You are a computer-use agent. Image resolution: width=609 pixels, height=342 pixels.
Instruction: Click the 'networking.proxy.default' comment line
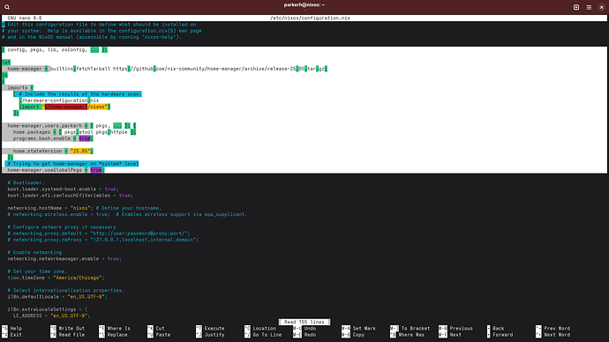(x=99, y=234)
